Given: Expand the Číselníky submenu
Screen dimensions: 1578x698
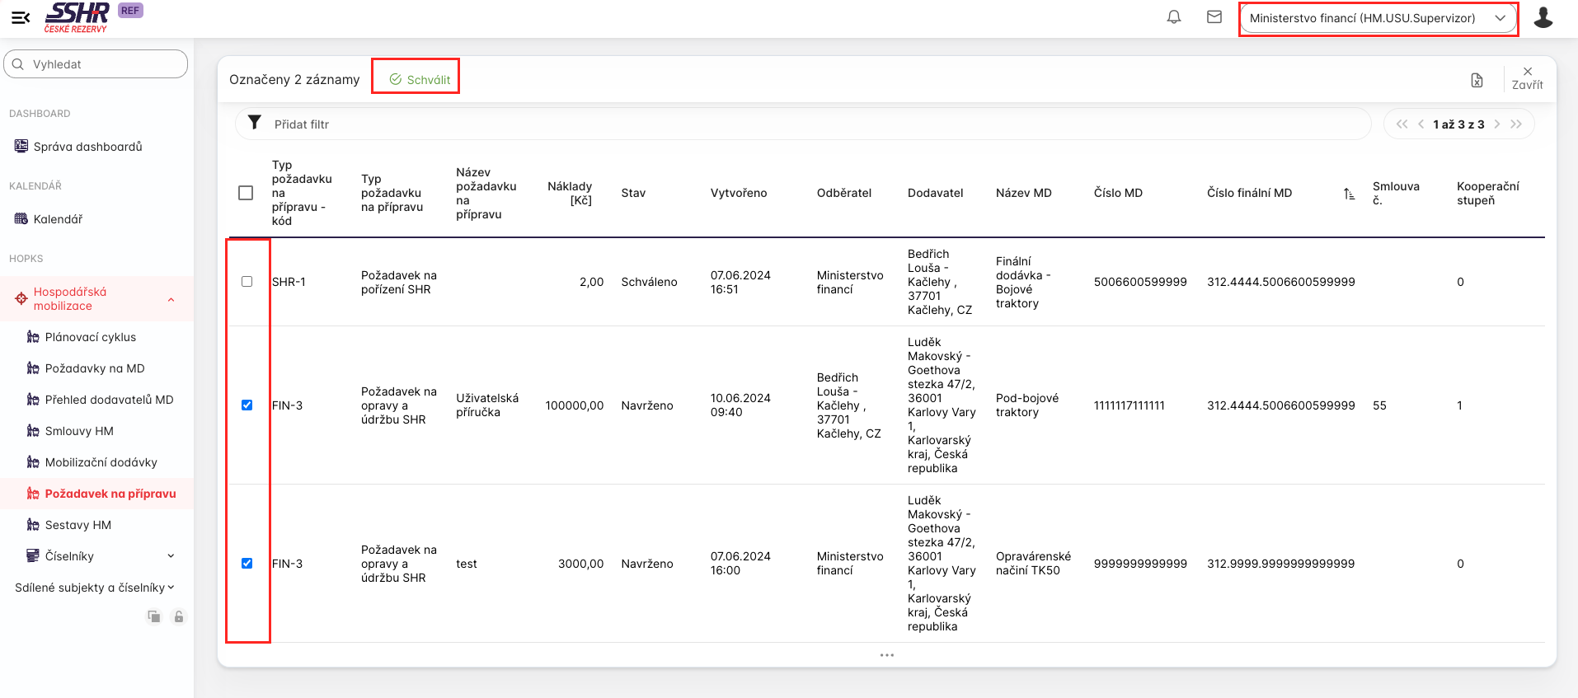Looking at the screenshot, I should pyautogui.click(x=171, y=556).
